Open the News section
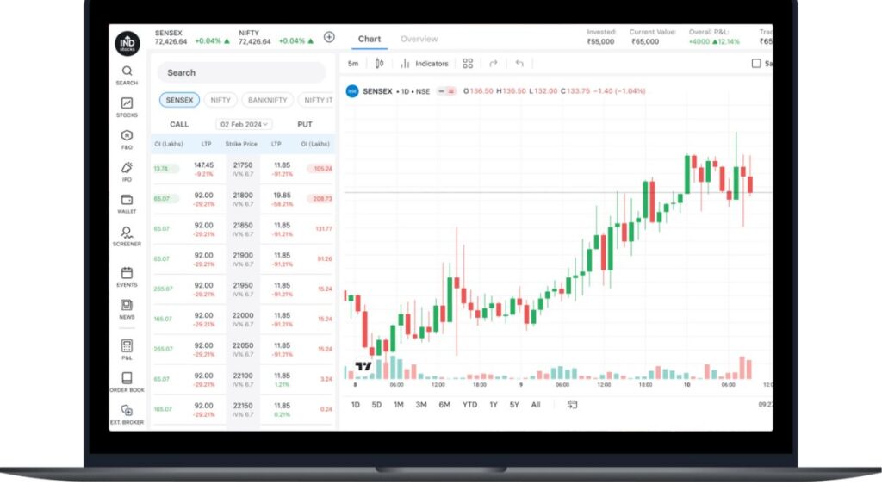The width and height of the screenshot is (882, 491). point(127,308)
